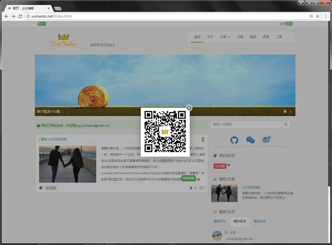Click the bubble icon beside 最新互动
Viewport: 332px width, 245px height.
click(215, 212)
